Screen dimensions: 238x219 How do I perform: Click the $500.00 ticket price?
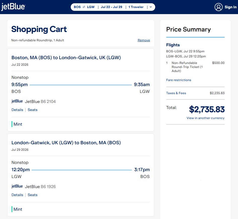[x=218, y=63]
